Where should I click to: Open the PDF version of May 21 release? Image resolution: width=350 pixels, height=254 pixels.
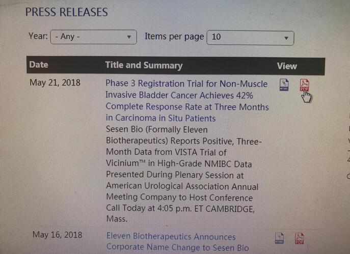click(304, 86)
